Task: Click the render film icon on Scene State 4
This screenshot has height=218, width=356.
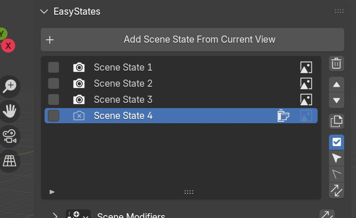Action: pos(283,116)
